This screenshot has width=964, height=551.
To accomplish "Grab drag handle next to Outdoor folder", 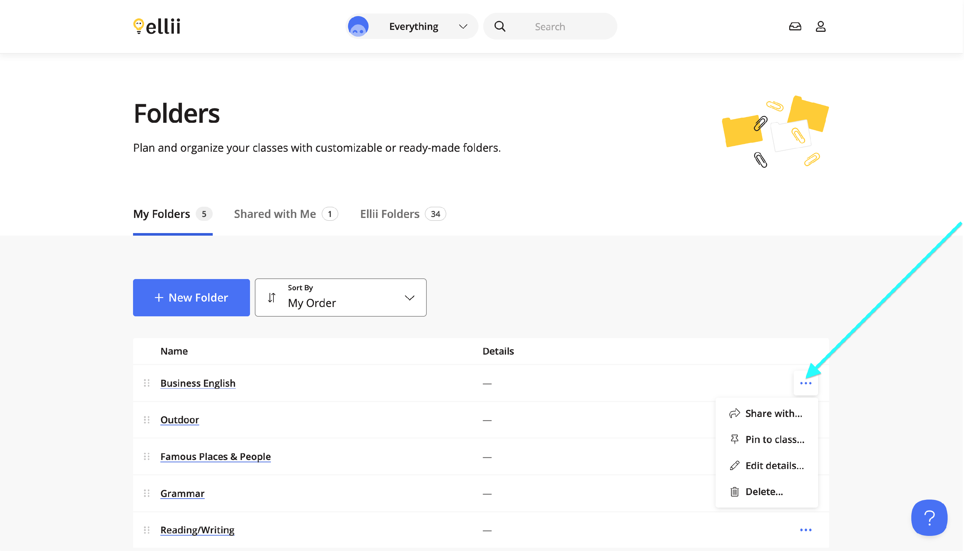I will 147,420.
